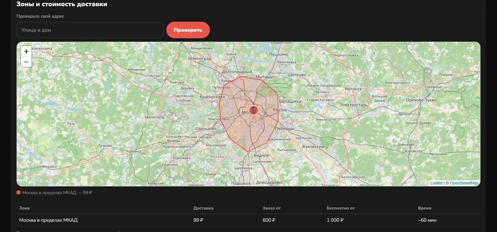This screenshot has width=497, height=232.
Task: Zoom in on the delivery map
Action: coord(26,51)
